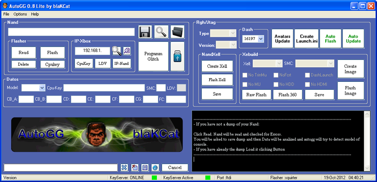Viewport: 377px width, 182px height.
Task: Click the Flash Image button
Action: (351, 91)
